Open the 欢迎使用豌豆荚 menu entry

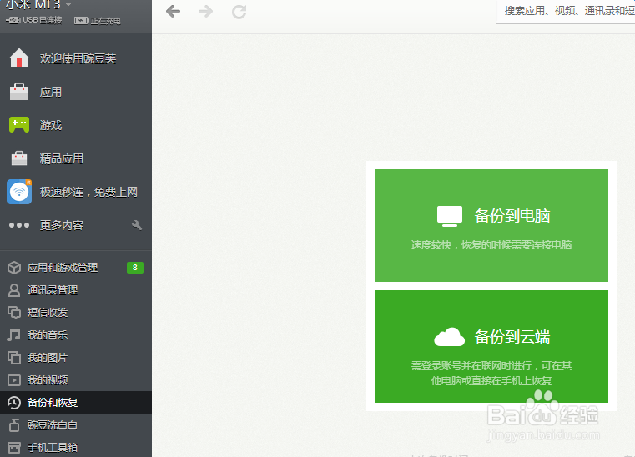(x=78, y=58)
